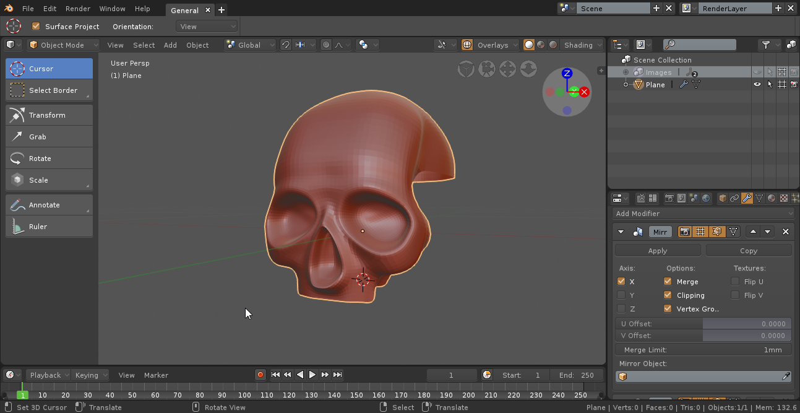Image resolution: width=800 pixels, height=413 pixels.
Task: Open the Object Mode dropdown
Action: tap(64, 45)
